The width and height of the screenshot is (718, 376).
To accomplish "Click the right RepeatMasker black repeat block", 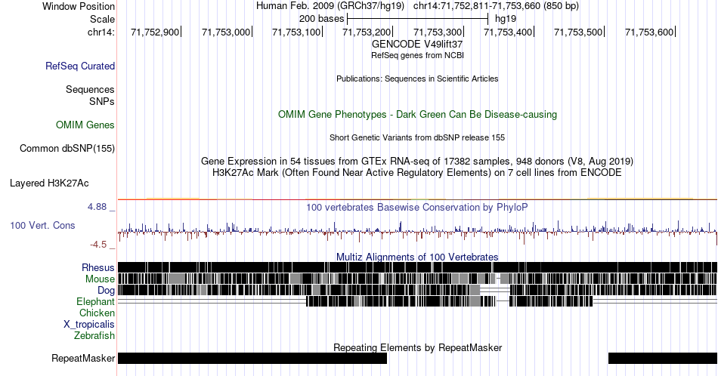I will pyautogui.click(x=663, y=358).
